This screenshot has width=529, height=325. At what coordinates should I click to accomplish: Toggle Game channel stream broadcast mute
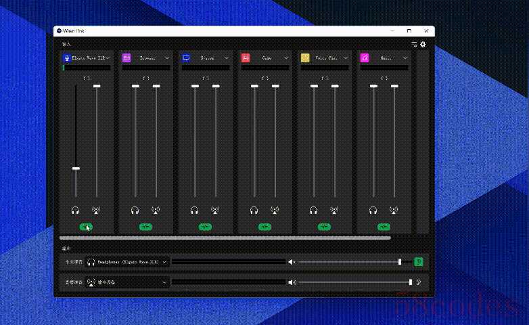coord(275,211)
